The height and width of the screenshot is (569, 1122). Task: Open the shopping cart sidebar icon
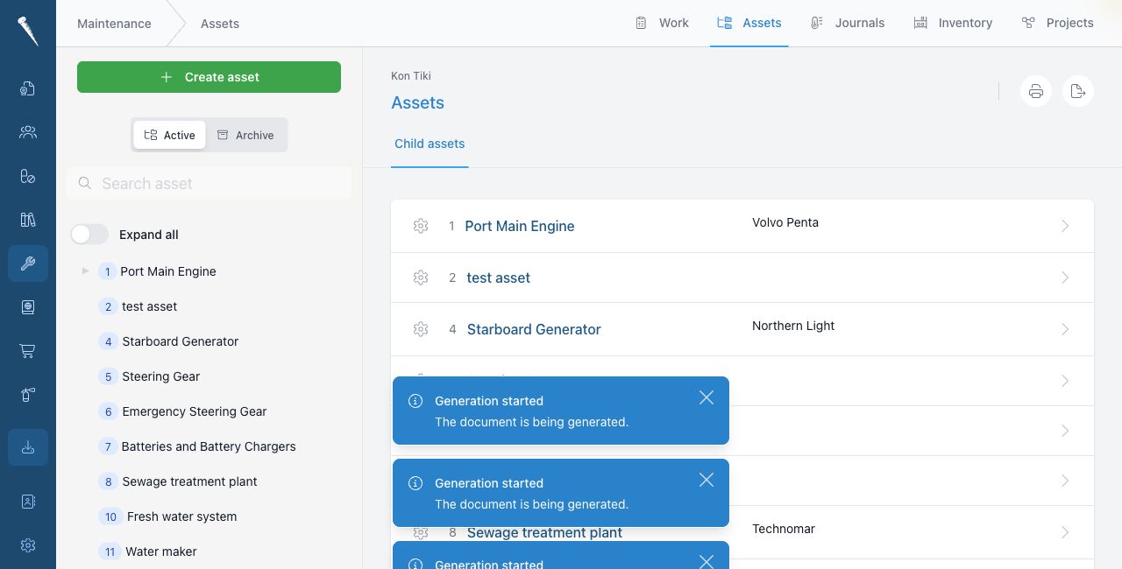pos(28,351)
